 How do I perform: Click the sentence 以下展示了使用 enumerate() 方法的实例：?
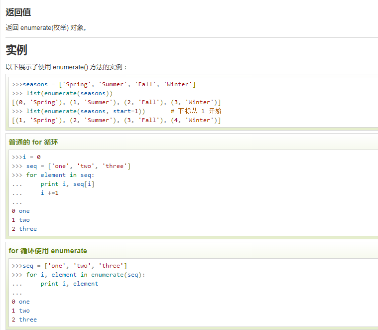point(66,67)
